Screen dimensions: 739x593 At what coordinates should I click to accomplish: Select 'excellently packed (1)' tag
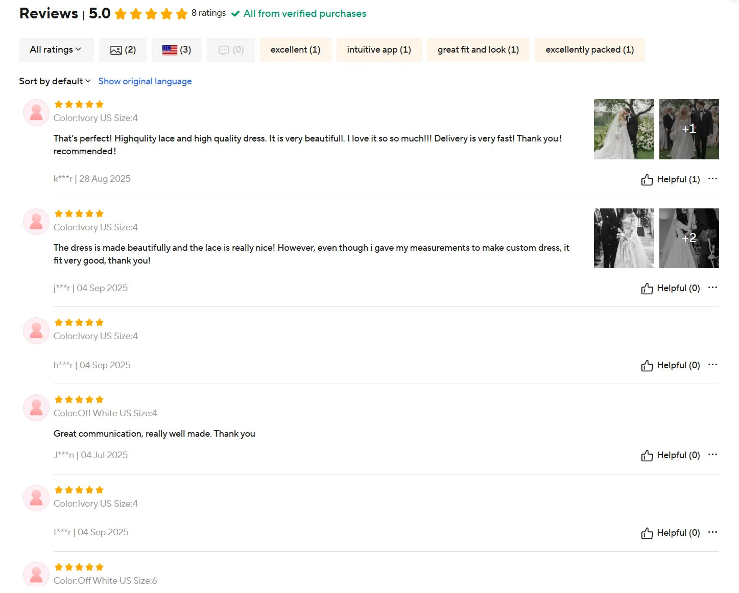pos(589,50)
